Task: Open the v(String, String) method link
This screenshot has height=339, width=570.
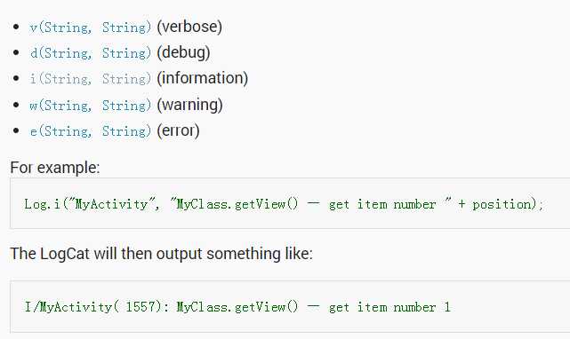Action: (90, 28)
